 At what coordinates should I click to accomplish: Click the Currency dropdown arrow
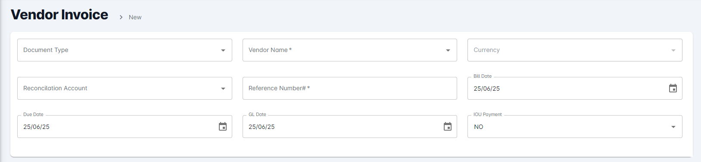(x=673, y=50)
